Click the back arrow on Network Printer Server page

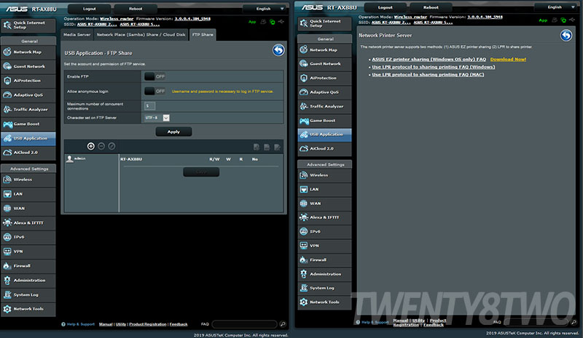pos(566,36)
